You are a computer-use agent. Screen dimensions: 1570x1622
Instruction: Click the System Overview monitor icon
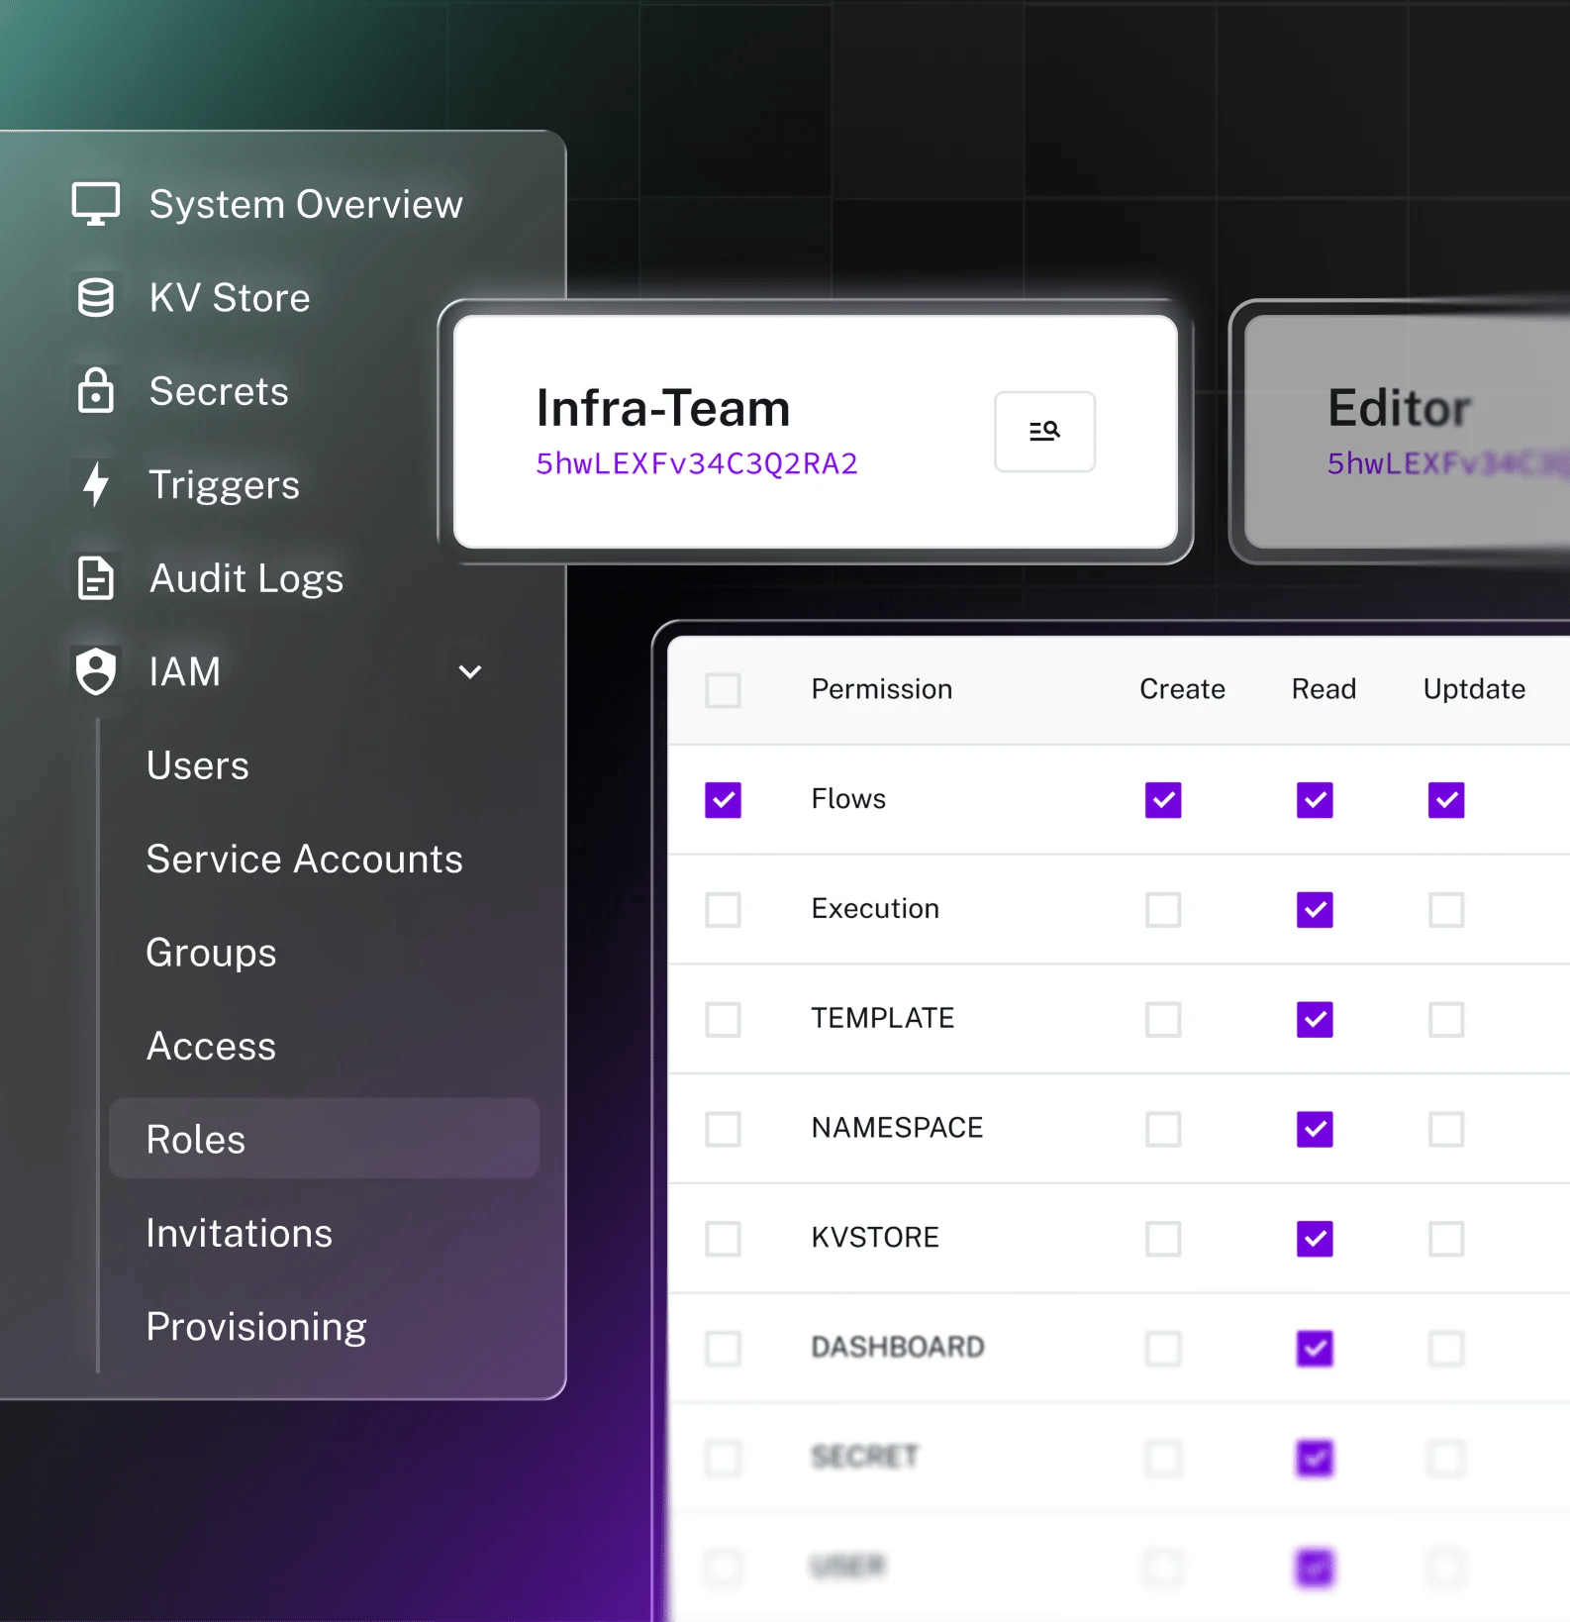point(96,204)
